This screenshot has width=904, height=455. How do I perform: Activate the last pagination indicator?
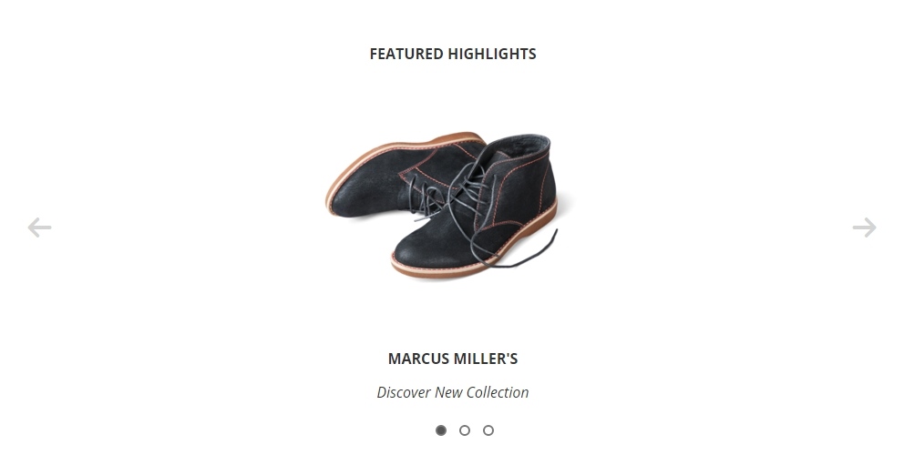488,430
